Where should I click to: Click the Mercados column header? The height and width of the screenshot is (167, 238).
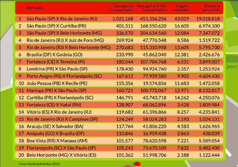[35, 7]
